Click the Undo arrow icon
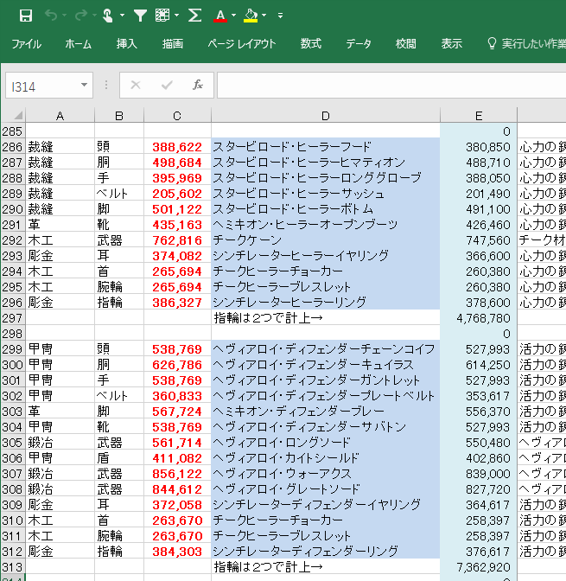This screenshot has height=581, width=566. [x=51, y=16]
